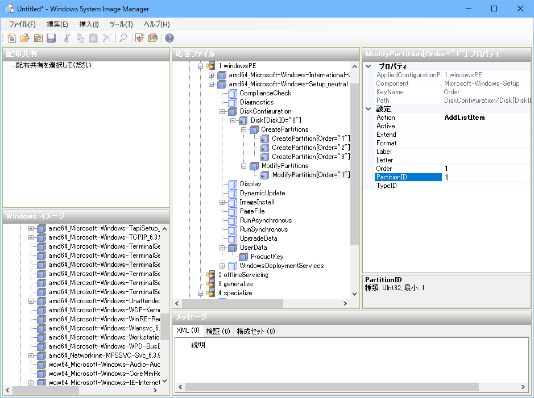Open the 編集(E) menu
The image size is (534, 398).
[x=57, y=24]
